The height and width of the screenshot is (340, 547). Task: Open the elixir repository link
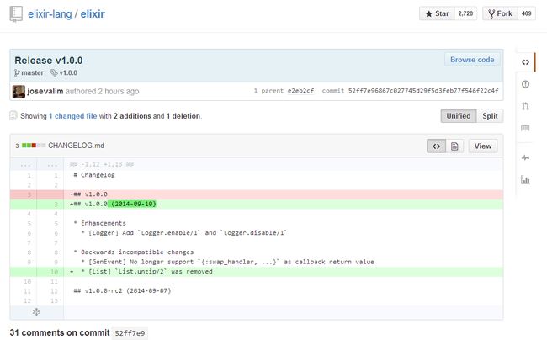(x=93, y=14)
